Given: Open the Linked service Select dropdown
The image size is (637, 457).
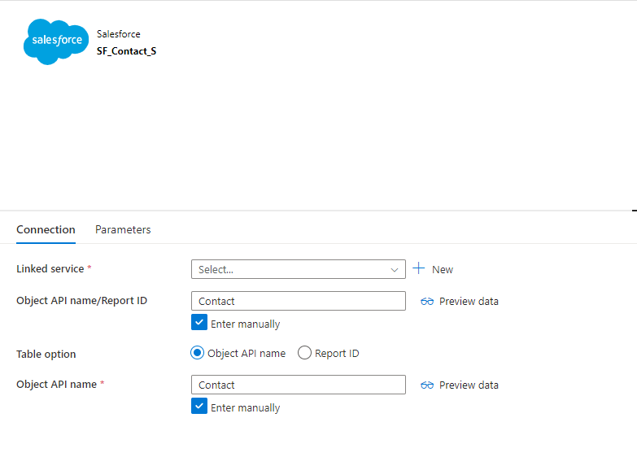Looking at the screenshot, I should coord(299,269).
